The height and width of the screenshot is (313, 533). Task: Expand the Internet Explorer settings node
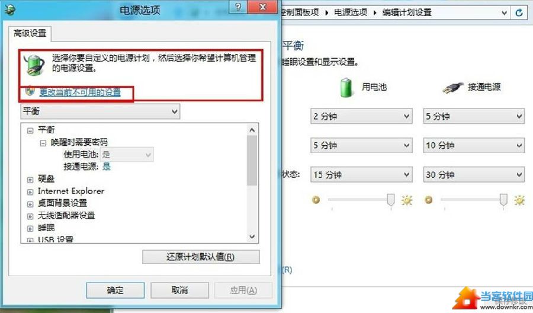coord(30,192)
